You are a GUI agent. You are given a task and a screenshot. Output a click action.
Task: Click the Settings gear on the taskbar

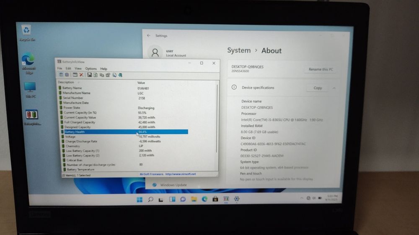point(237,199)
